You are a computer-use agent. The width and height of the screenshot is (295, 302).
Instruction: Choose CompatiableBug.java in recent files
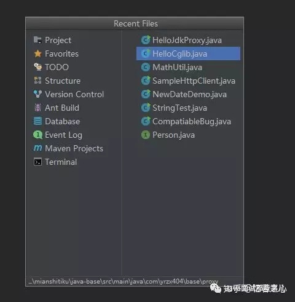(186, 121)
